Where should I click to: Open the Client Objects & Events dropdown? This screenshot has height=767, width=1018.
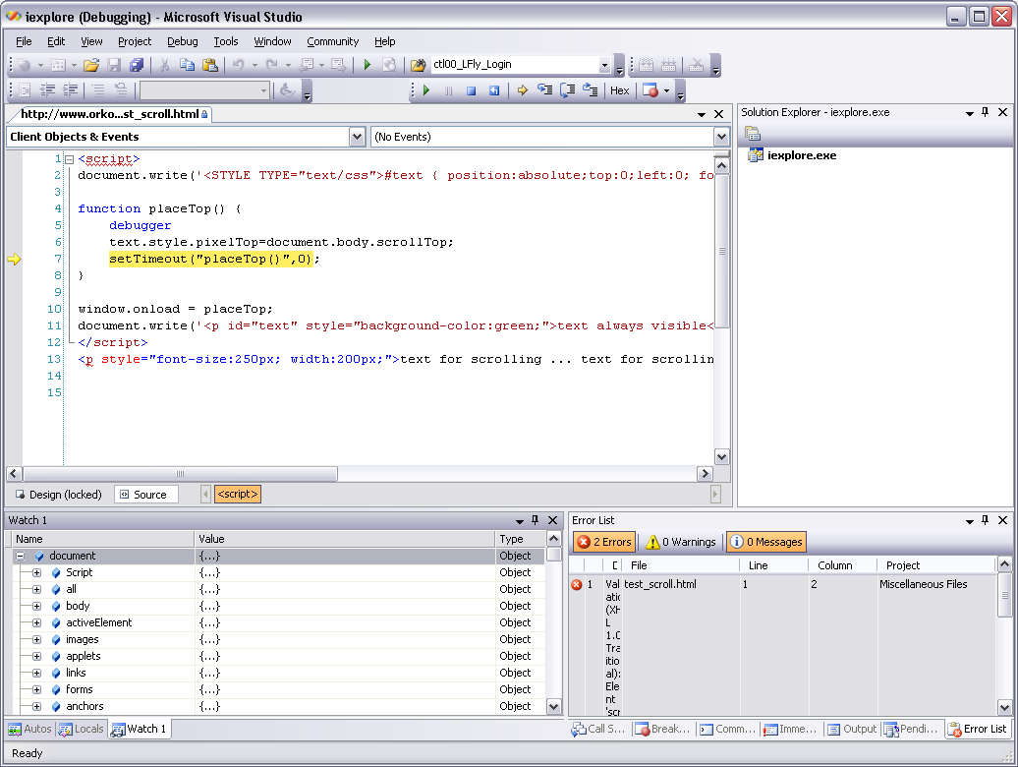click(357, 137)
